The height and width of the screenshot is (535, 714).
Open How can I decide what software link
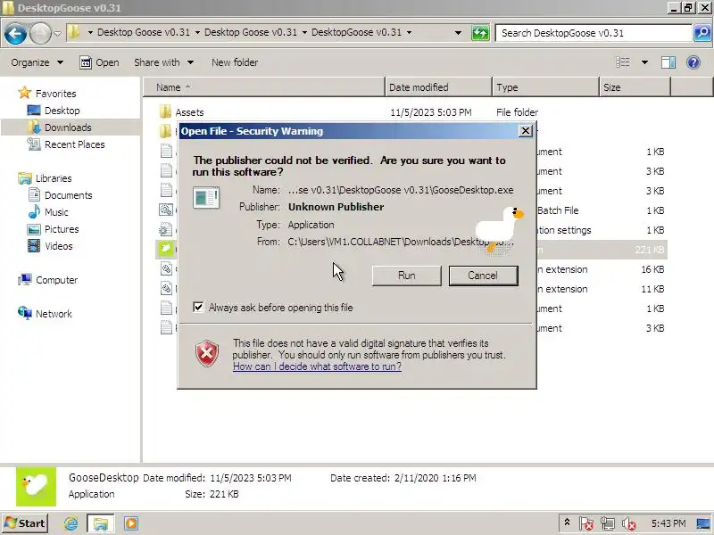pyautogui.click(x=317, y=366)
